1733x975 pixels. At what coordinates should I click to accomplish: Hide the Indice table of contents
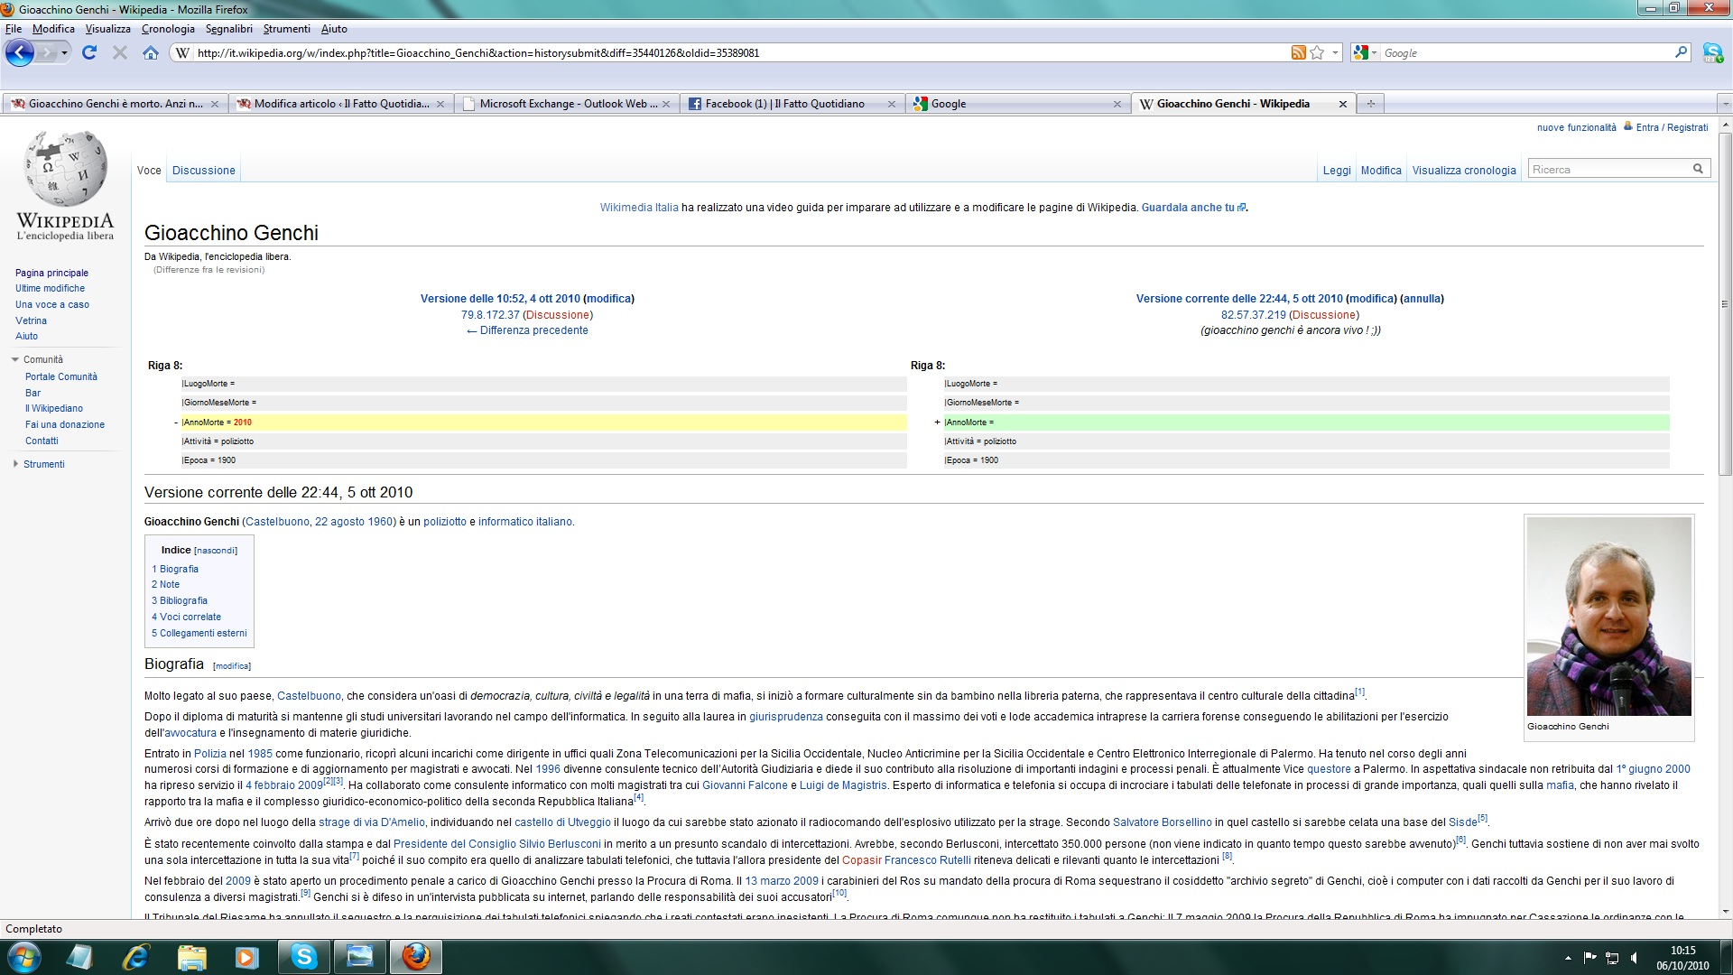[x=216, y=551]
